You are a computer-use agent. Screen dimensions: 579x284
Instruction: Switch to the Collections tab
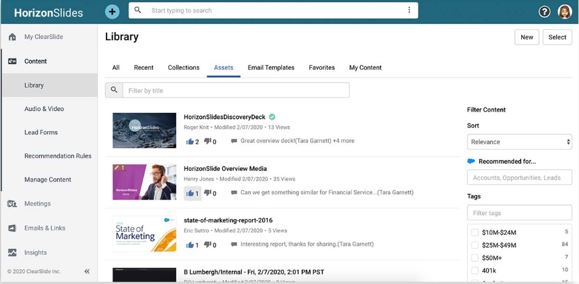[x=183, y=68]
